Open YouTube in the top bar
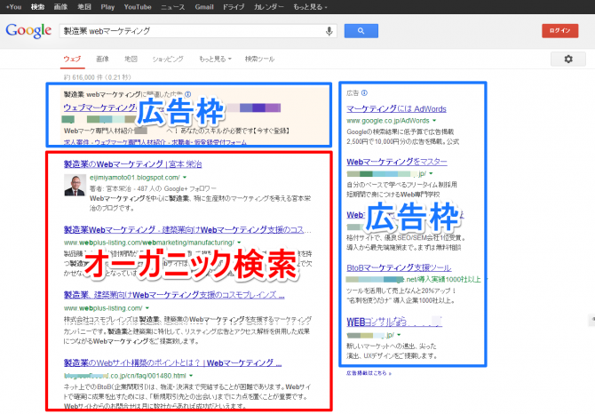This screenshot has height=414, width=595. coord(138,7)
